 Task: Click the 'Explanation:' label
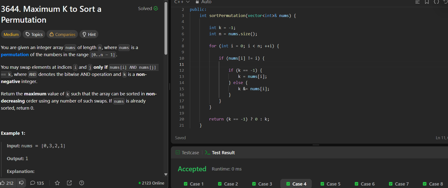click(21, 171)
